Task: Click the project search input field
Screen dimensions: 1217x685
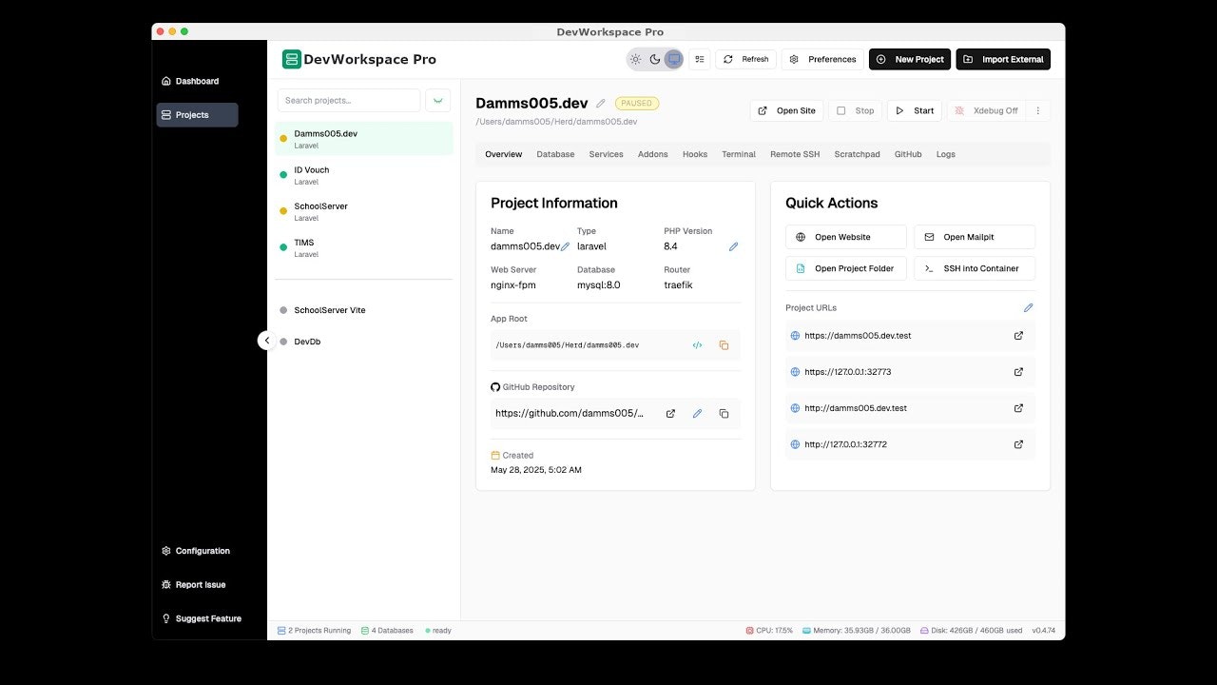Action: [349, 100]
